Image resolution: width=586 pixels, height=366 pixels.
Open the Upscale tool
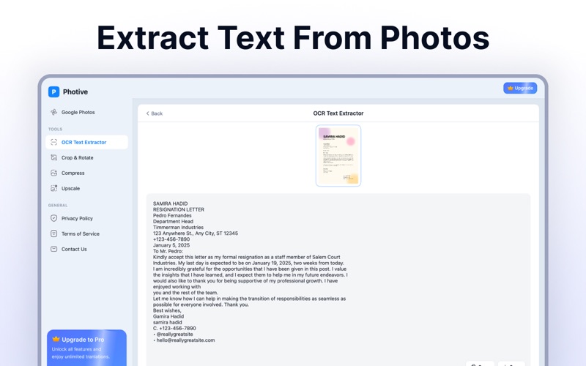coord(86,188)
